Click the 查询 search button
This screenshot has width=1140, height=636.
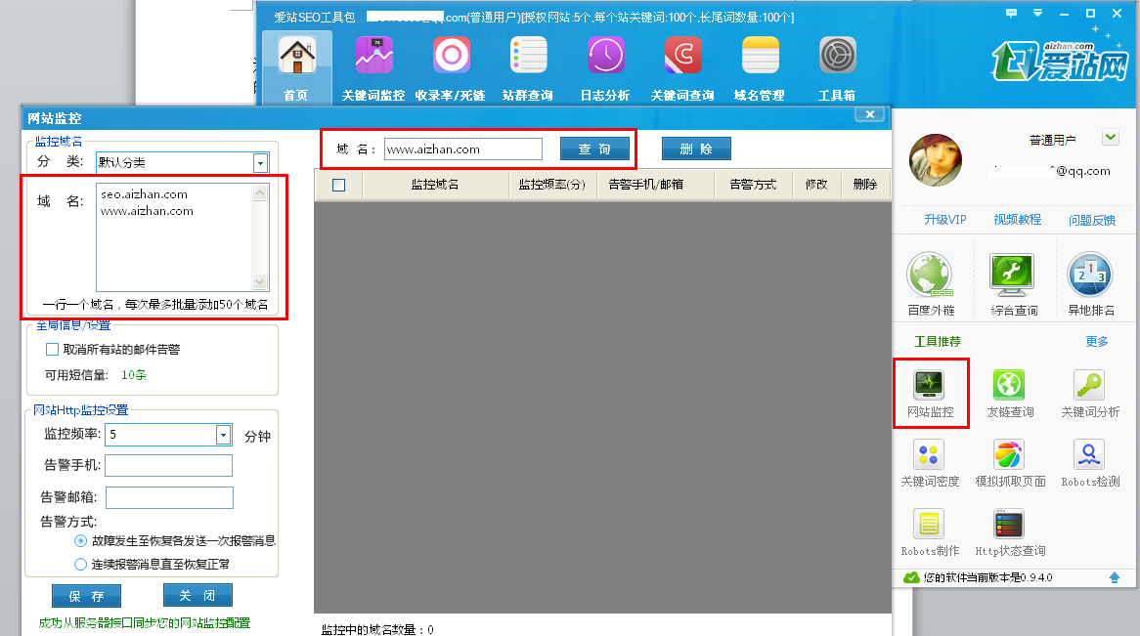click(594, 149)
